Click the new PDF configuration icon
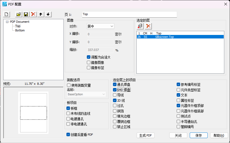Image resolution: width=230 pixels, height=143 pixels. coord(7,14)
